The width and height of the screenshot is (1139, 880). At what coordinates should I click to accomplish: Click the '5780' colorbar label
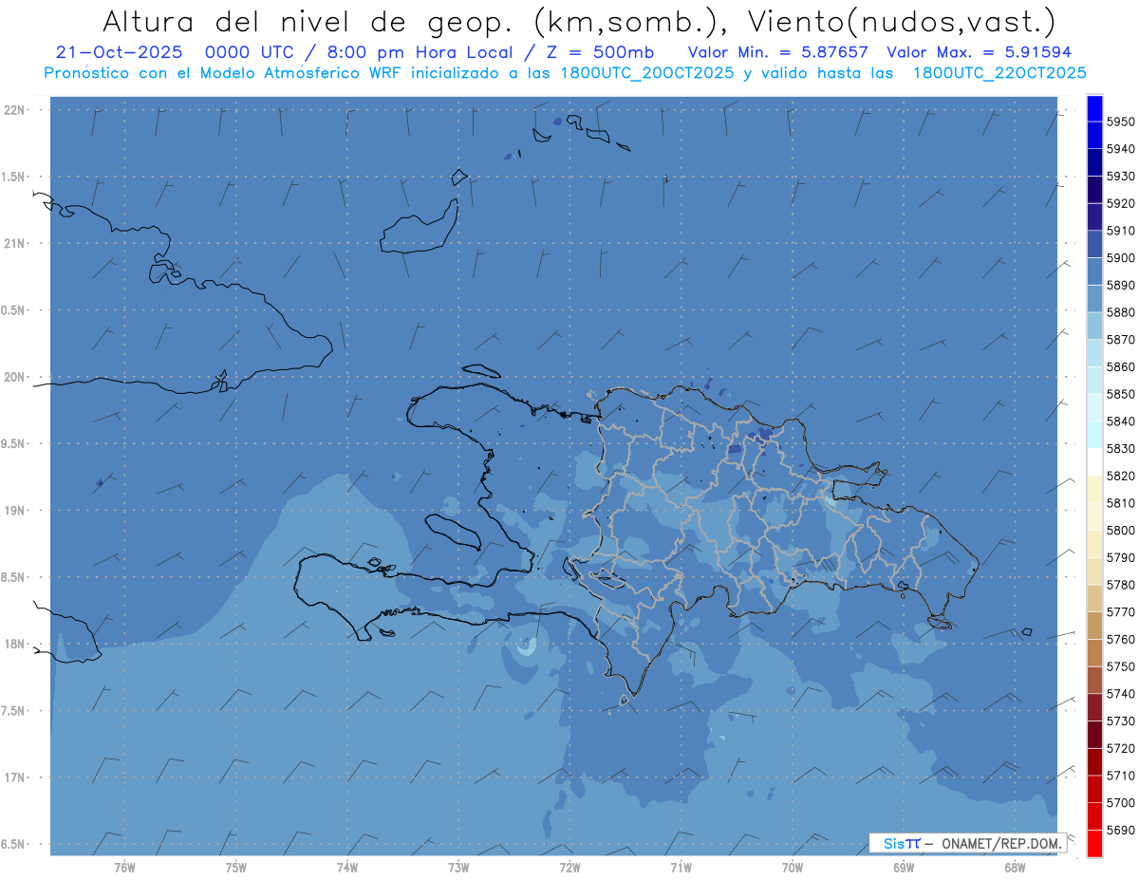tap(1121, 585)
